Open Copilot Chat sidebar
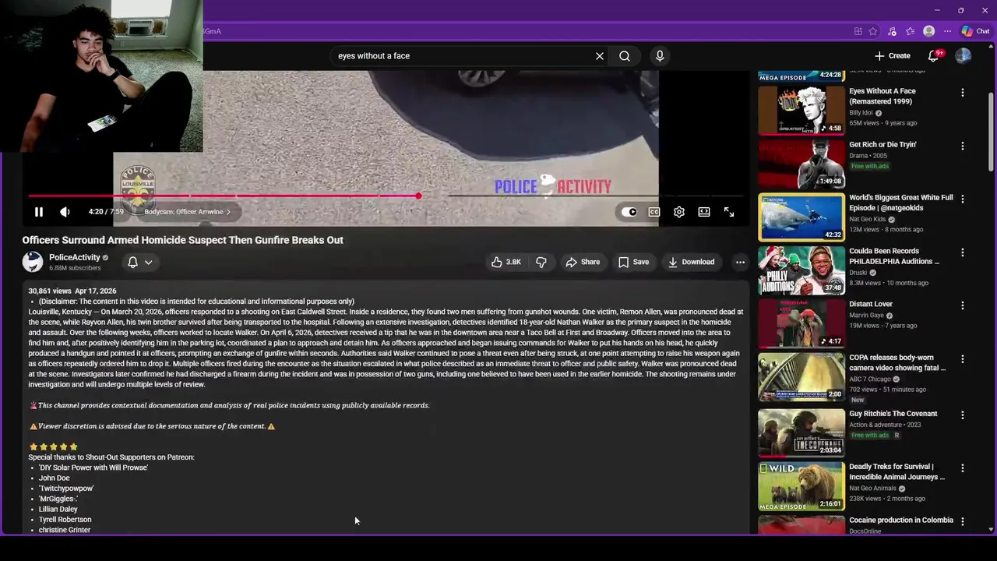Screen dimensions: 997x561 tap(975, 31)
